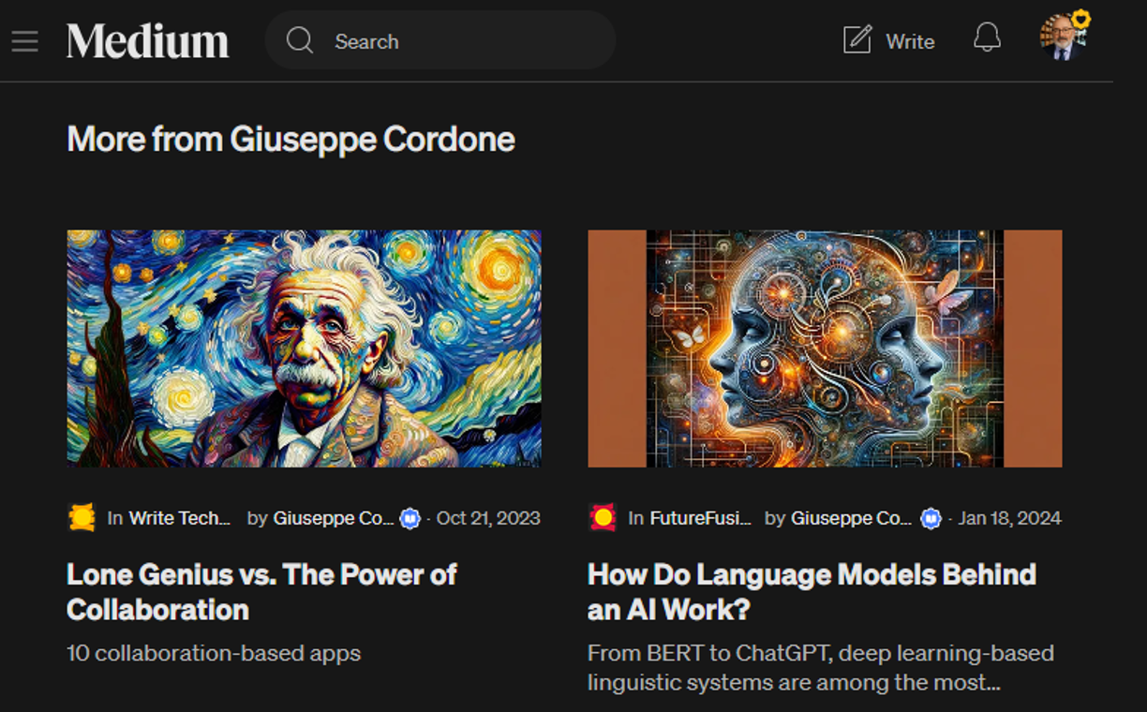Open the Einstein Starry Night article thumbnail

click(304, 349)
